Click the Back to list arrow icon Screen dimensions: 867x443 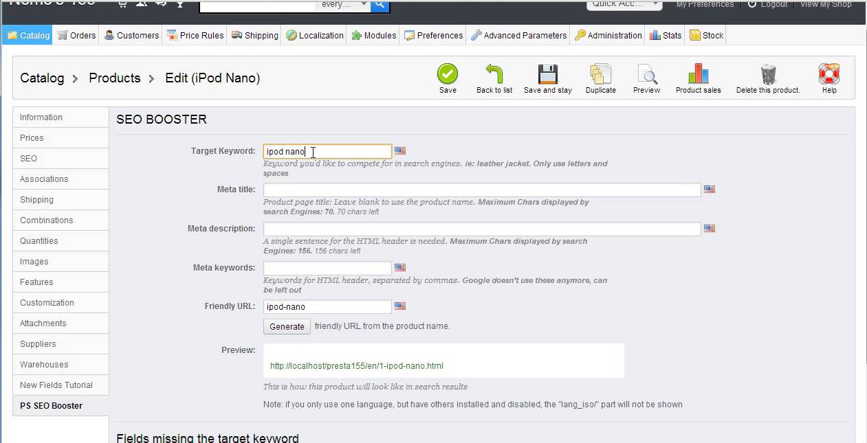494,74
